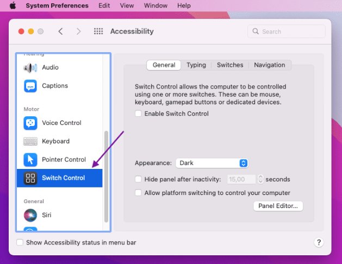Enable Switch Control checkbox

point(138,114)
